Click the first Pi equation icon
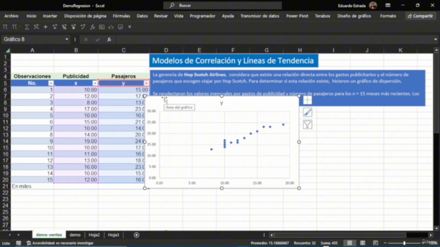 pyautogui.click(x=5, y=27)
